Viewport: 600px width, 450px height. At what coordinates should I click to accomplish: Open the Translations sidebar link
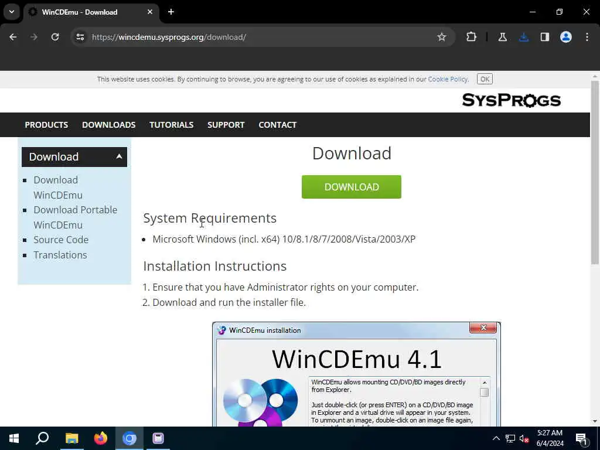[x=60, y=255]
